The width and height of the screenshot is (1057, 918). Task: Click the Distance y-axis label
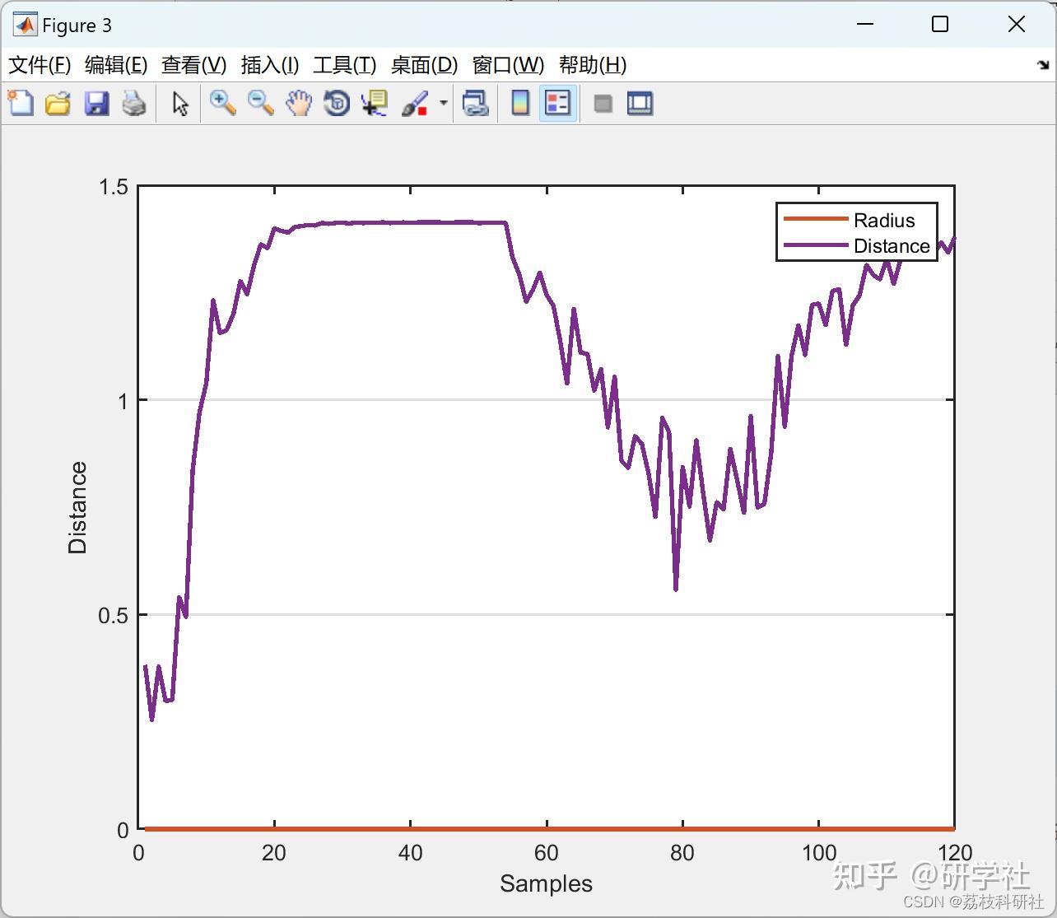pos(77,507)
